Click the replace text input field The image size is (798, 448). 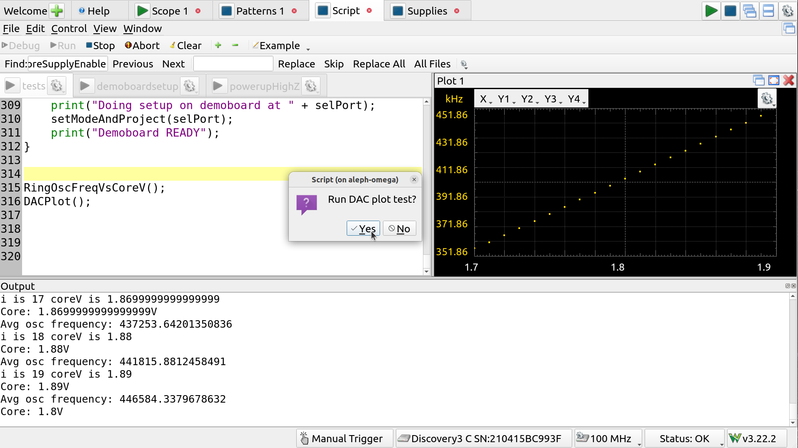(x=233, y=64)
